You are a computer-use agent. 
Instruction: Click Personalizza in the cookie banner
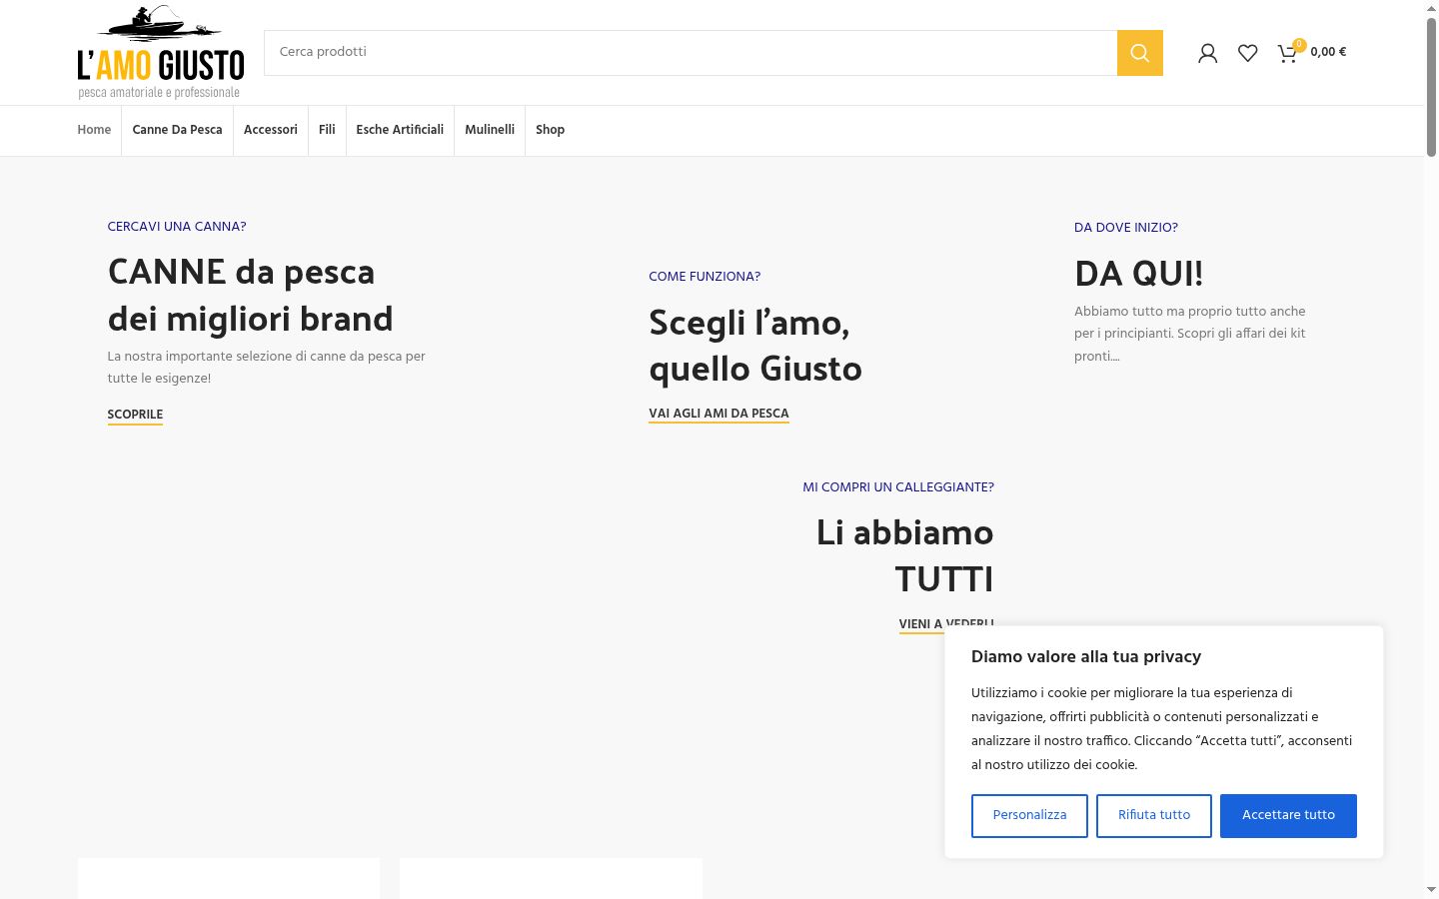pyautogui.click(x=1029, y=815)
